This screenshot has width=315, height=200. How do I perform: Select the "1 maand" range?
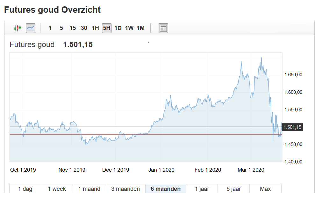click(89, 189)
